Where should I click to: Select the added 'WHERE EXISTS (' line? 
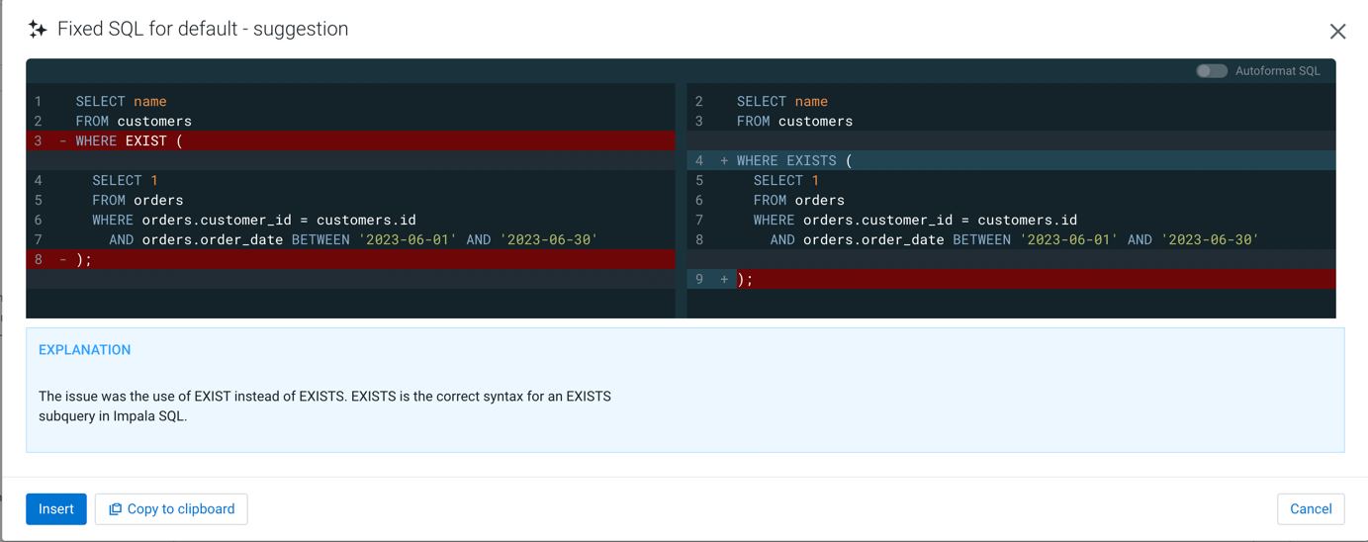[x=793, y=161]
